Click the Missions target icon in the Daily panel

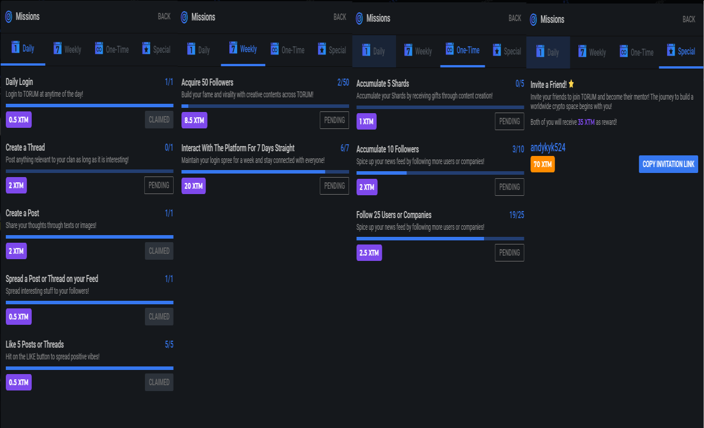click(x=8, y=16)
